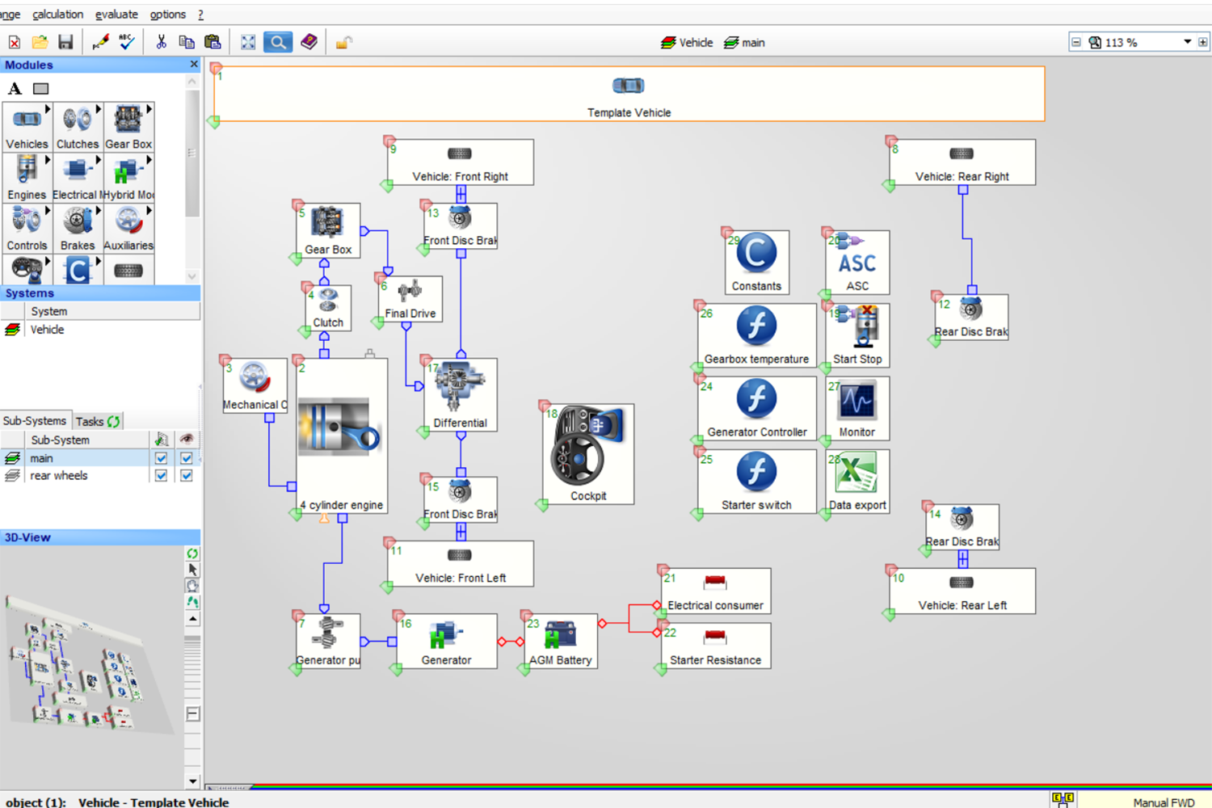Image resolution: width=1212 pixels, height=808 pixels.
Task: Uncheck the first checkbox for rear wheels
Action: (x=161, y=476)
